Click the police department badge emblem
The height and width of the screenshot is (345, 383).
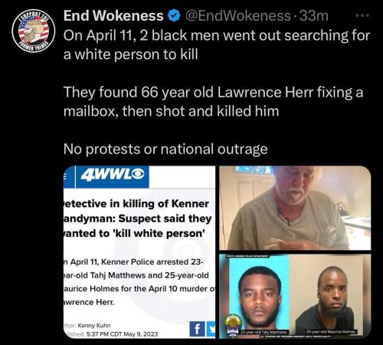(232, 324)
